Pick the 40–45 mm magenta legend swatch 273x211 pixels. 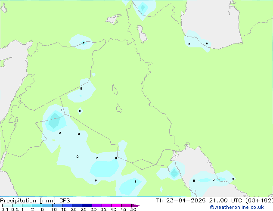pos(117,205)
